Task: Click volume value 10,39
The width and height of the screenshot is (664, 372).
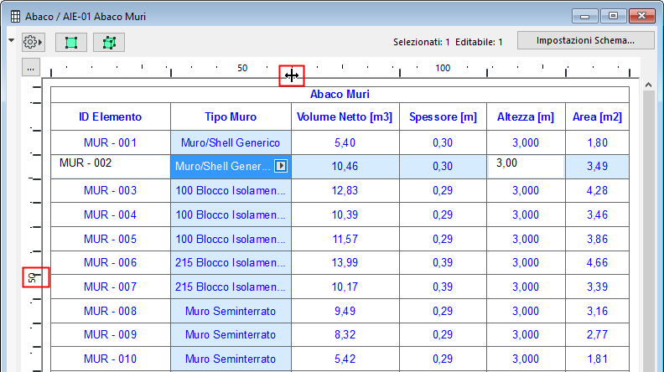Action: click(x=345, y=214)
